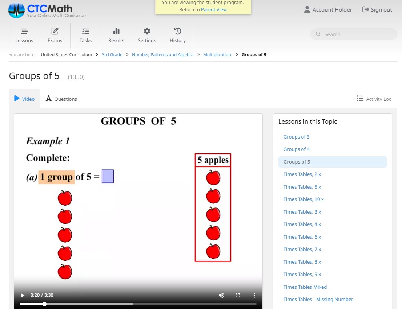Select the Video tab
Image resolution: width=402 pixels, height=309 pixels.
24,99
